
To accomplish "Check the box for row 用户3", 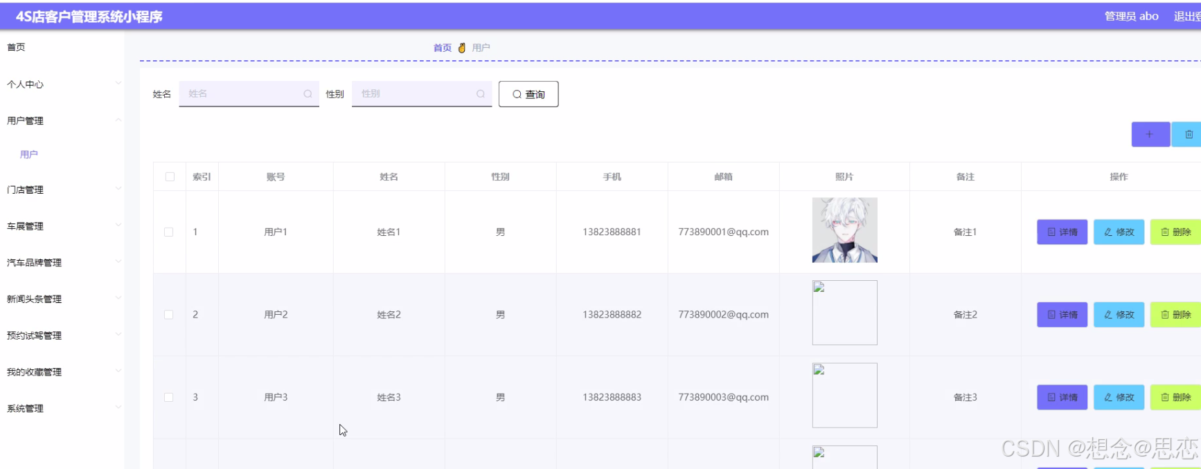I will point(169,397).
